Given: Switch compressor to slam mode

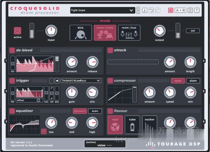Looking at the screenshot, I should 193,81.
